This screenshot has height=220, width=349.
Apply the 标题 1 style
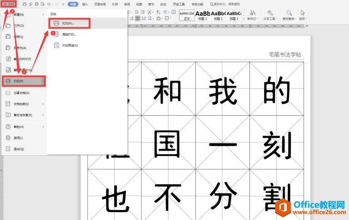pyautogui.click(x=203, y=15)
